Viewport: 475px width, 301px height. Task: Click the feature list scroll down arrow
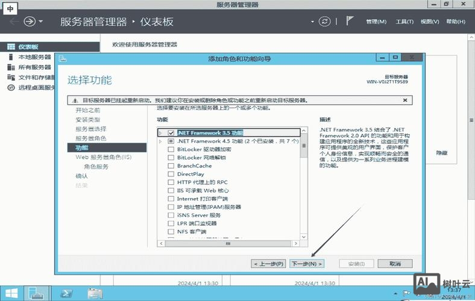point(304,237)
